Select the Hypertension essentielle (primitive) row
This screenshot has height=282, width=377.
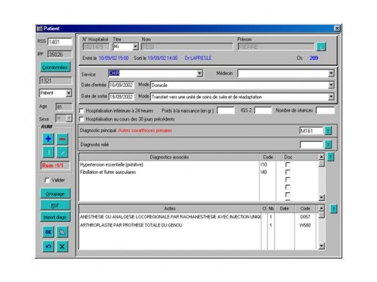coord(169,164)
